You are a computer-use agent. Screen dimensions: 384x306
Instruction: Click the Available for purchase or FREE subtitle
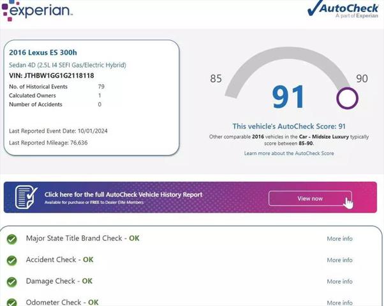coord(94,203)
